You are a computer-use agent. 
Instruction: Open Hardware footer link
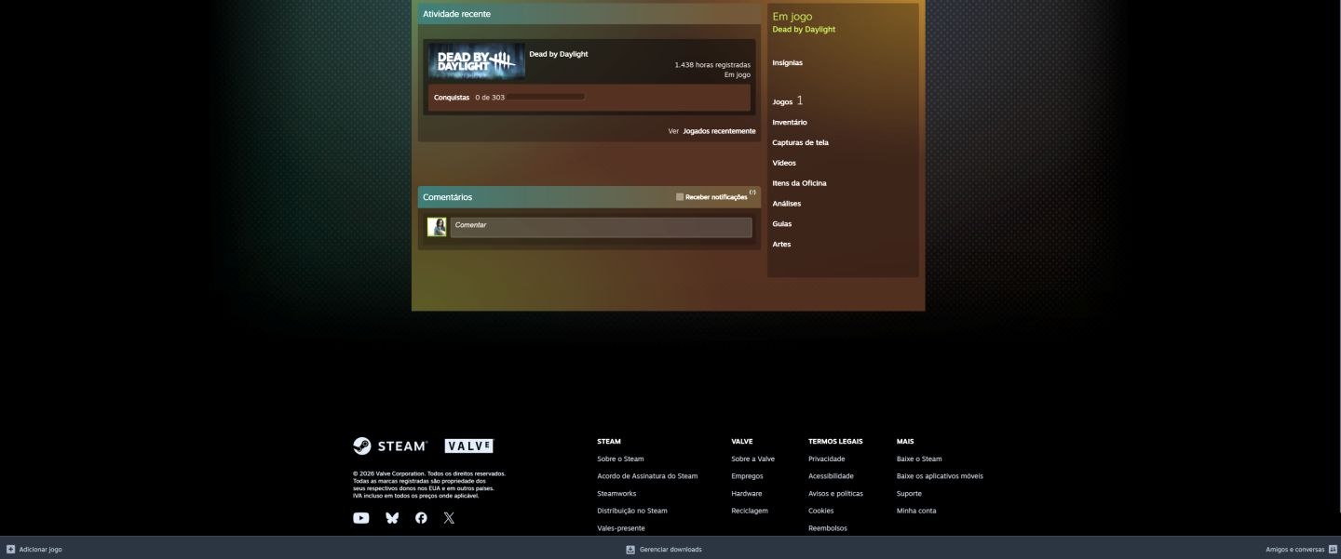click(x=747, y=494)
